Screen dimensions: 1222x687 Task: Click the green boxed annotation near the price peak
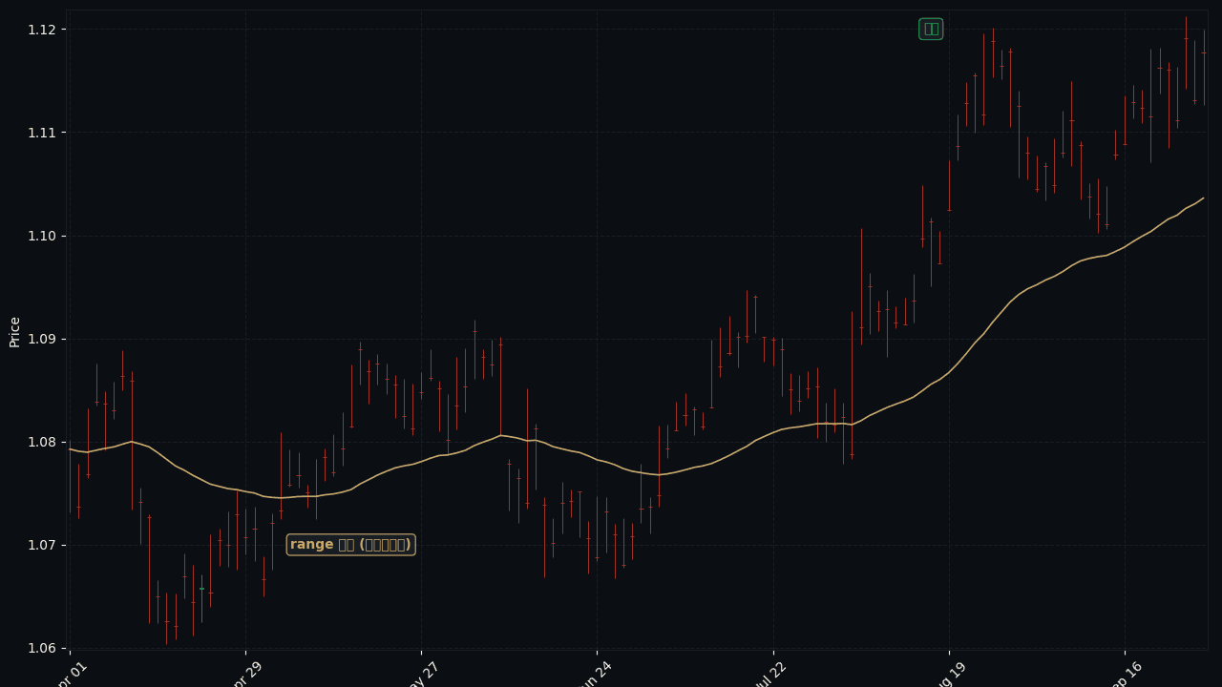(931, 29)
